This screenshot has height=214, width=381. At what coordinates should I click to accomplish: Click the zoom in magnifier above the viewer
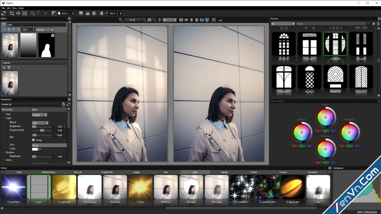pos(121,20)
